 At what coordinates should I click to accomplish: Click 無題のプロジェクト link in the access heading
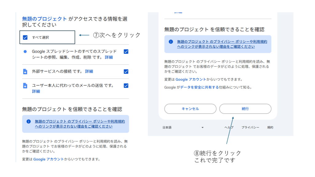(x=44, y=19)
